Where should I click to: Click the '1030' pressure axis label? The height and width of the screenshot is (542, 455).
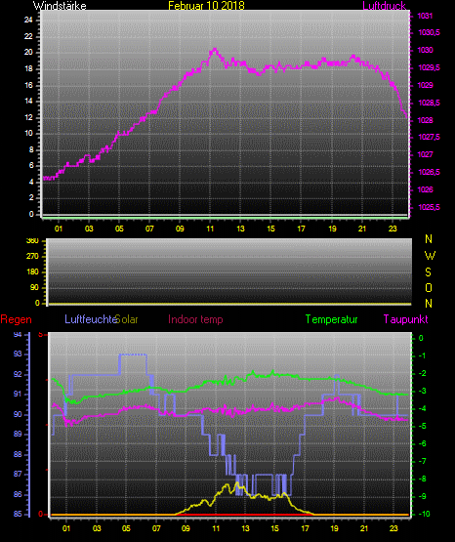pos(425,50)
